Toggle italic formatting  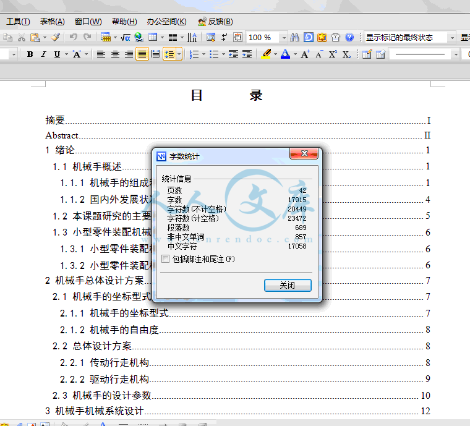pyautogui.click(x=43, y=54)
